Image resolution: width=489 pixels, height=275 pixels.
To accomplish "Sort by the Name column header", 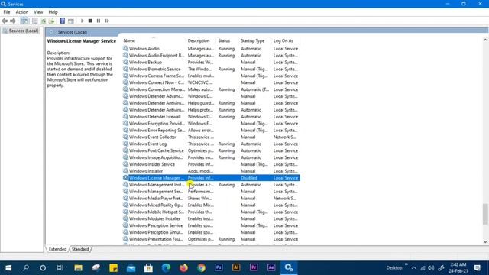I will coord(154,40).
